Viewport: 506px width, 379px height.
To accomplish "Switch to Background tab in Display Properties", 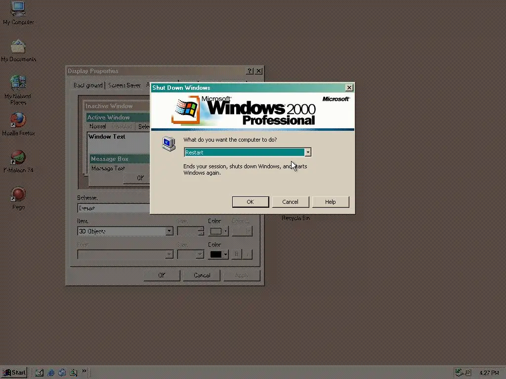I will pos(88,85).
